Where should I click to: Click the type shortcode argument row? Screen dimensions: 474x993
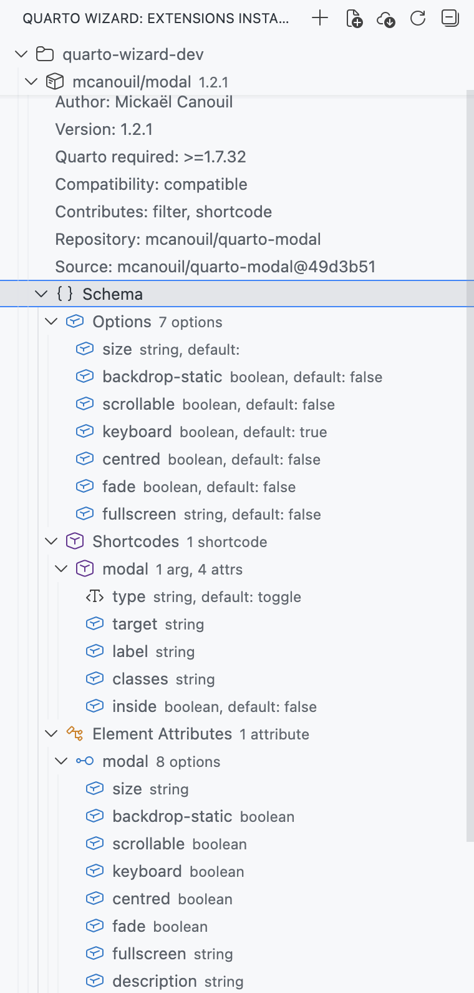128,596
